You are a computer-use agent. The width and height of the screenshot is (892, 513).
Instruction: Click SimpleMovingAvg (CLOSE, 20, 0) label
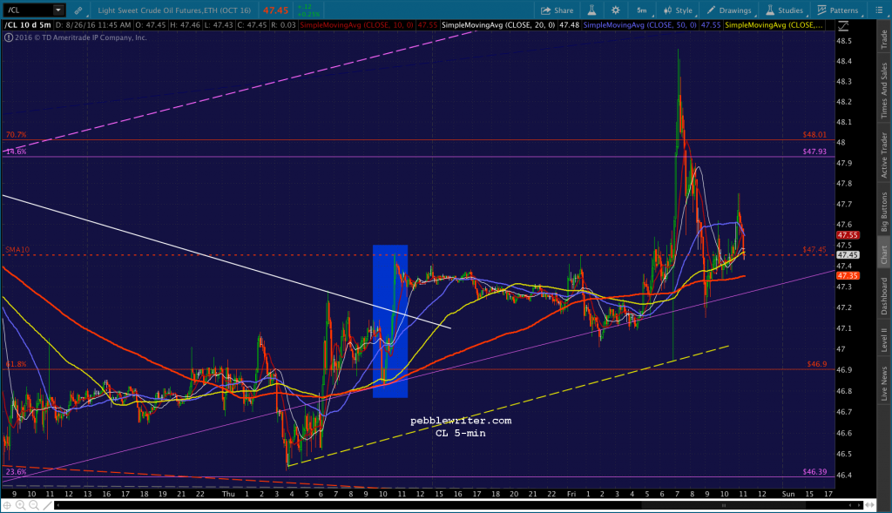(x=498, y=25)
